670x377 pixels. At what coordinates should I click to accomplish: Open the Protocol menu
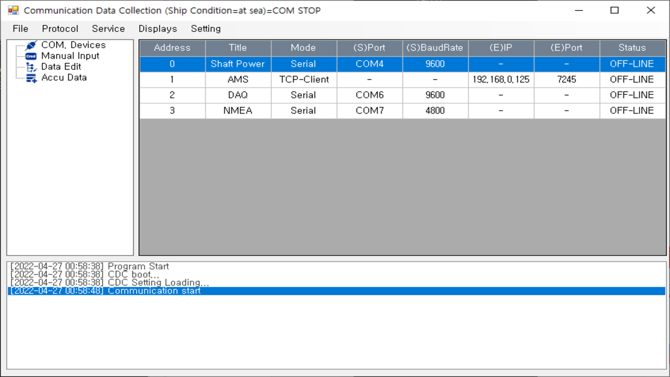[x=60, y=29]
